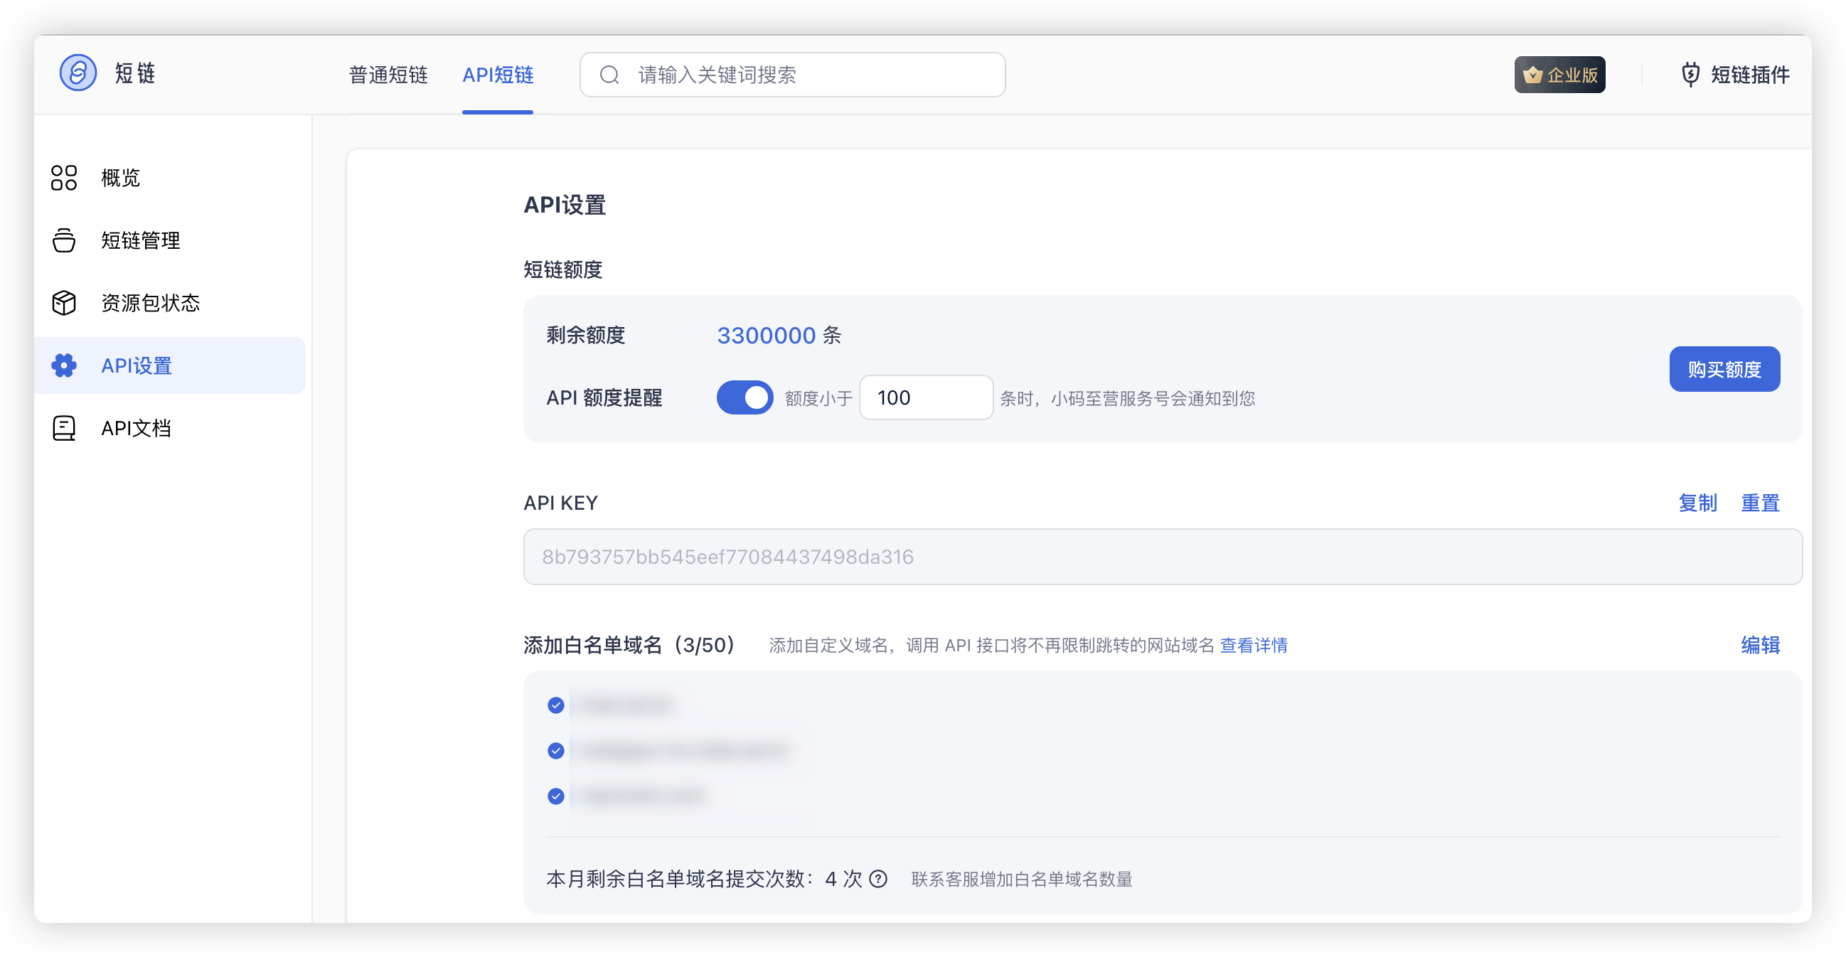Click the 短链额度 section label
This screenshot has height=957, width=1846.
pos(562,269)
